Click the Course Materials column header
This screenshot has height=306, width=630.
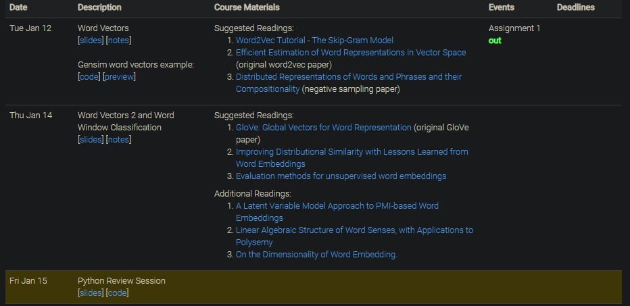click(x=247, y=7)
